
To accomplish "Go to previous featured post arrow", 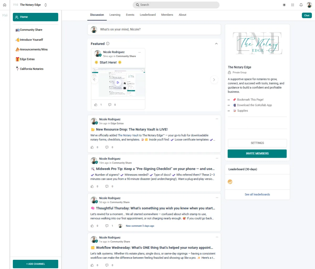I will click(94, 80).
